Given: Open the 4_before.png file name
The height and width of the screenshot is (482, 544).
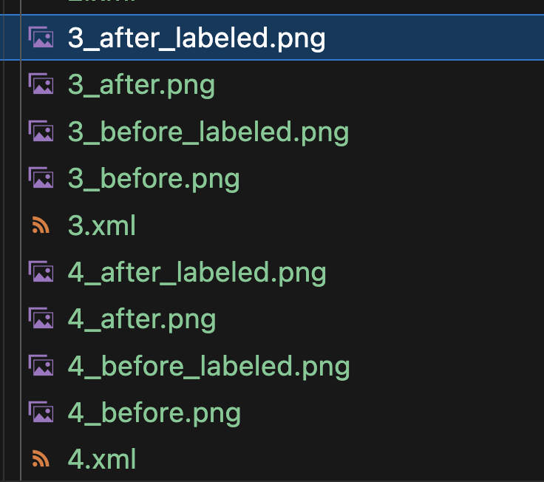Looking at the screenshot, I should click(154, 413).
